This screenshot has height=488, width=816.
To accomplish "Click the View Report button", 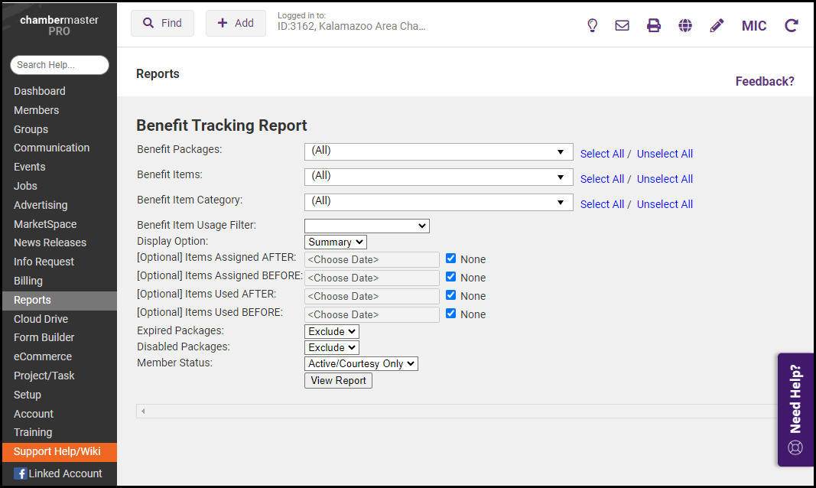I will [338, 380].
